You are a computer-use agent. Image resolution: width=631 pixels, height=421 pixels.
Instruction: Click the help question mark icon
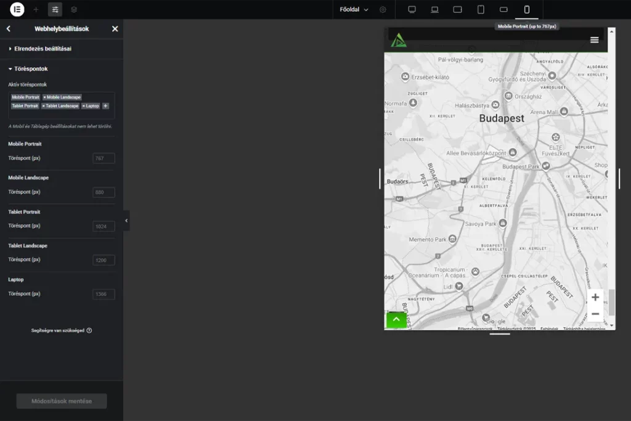coord(89,330)
